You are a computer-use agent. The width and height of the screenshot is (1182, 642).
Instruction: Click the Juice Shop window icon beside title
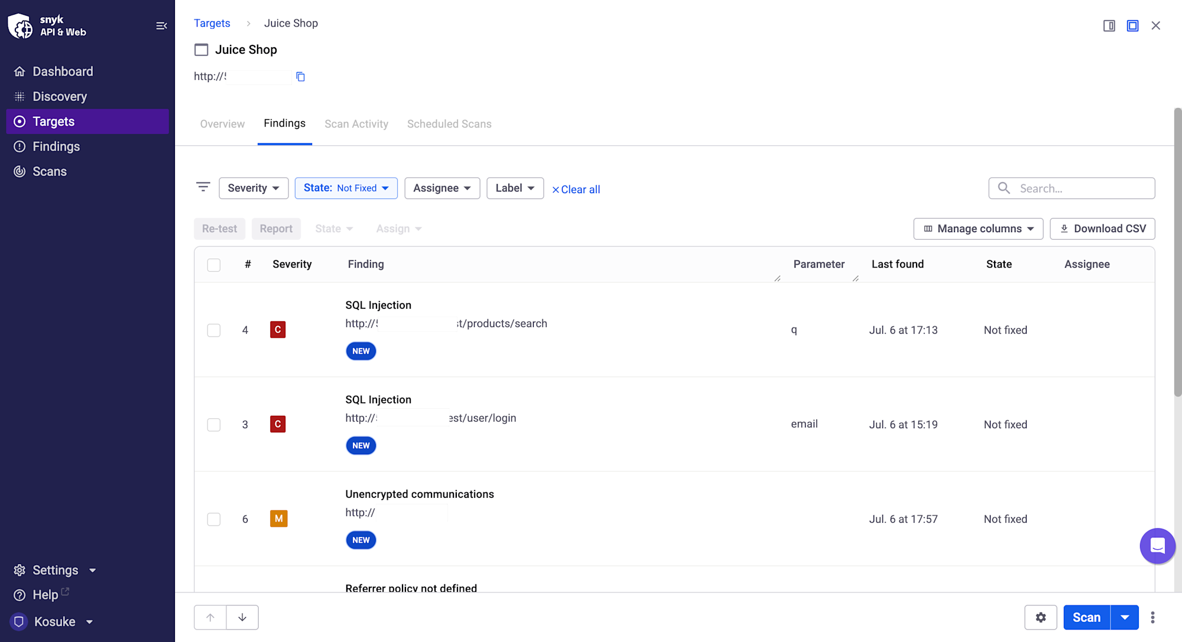click(202, 50)
